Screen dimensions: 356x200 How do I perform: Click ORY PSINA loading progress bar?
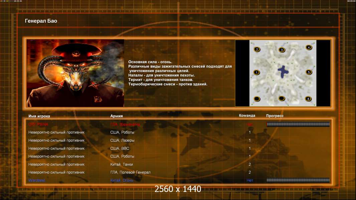pyautogui.click(x=298, y=124)
